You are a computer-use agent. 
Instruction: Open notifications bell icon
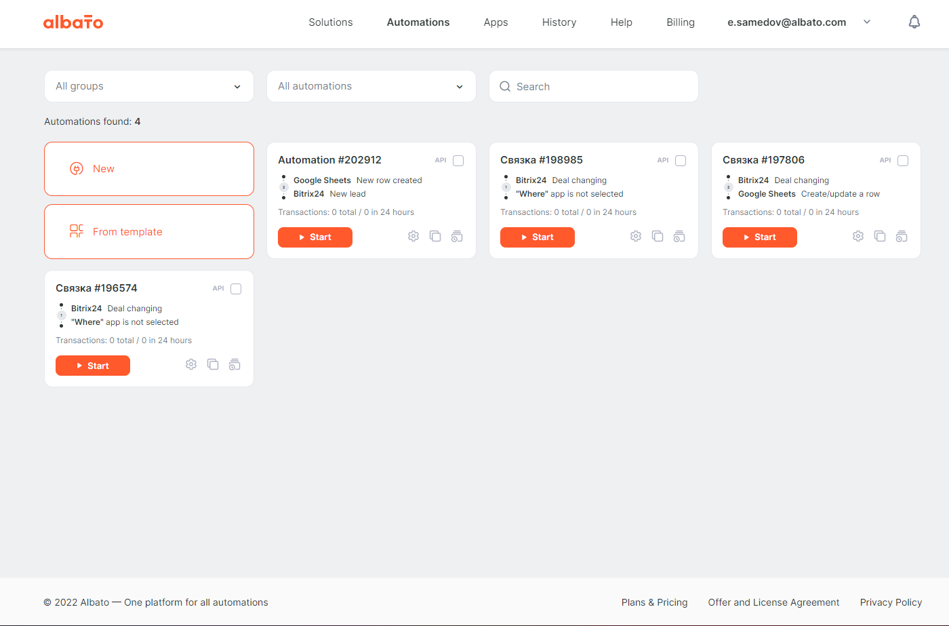(x=914, y=22)
